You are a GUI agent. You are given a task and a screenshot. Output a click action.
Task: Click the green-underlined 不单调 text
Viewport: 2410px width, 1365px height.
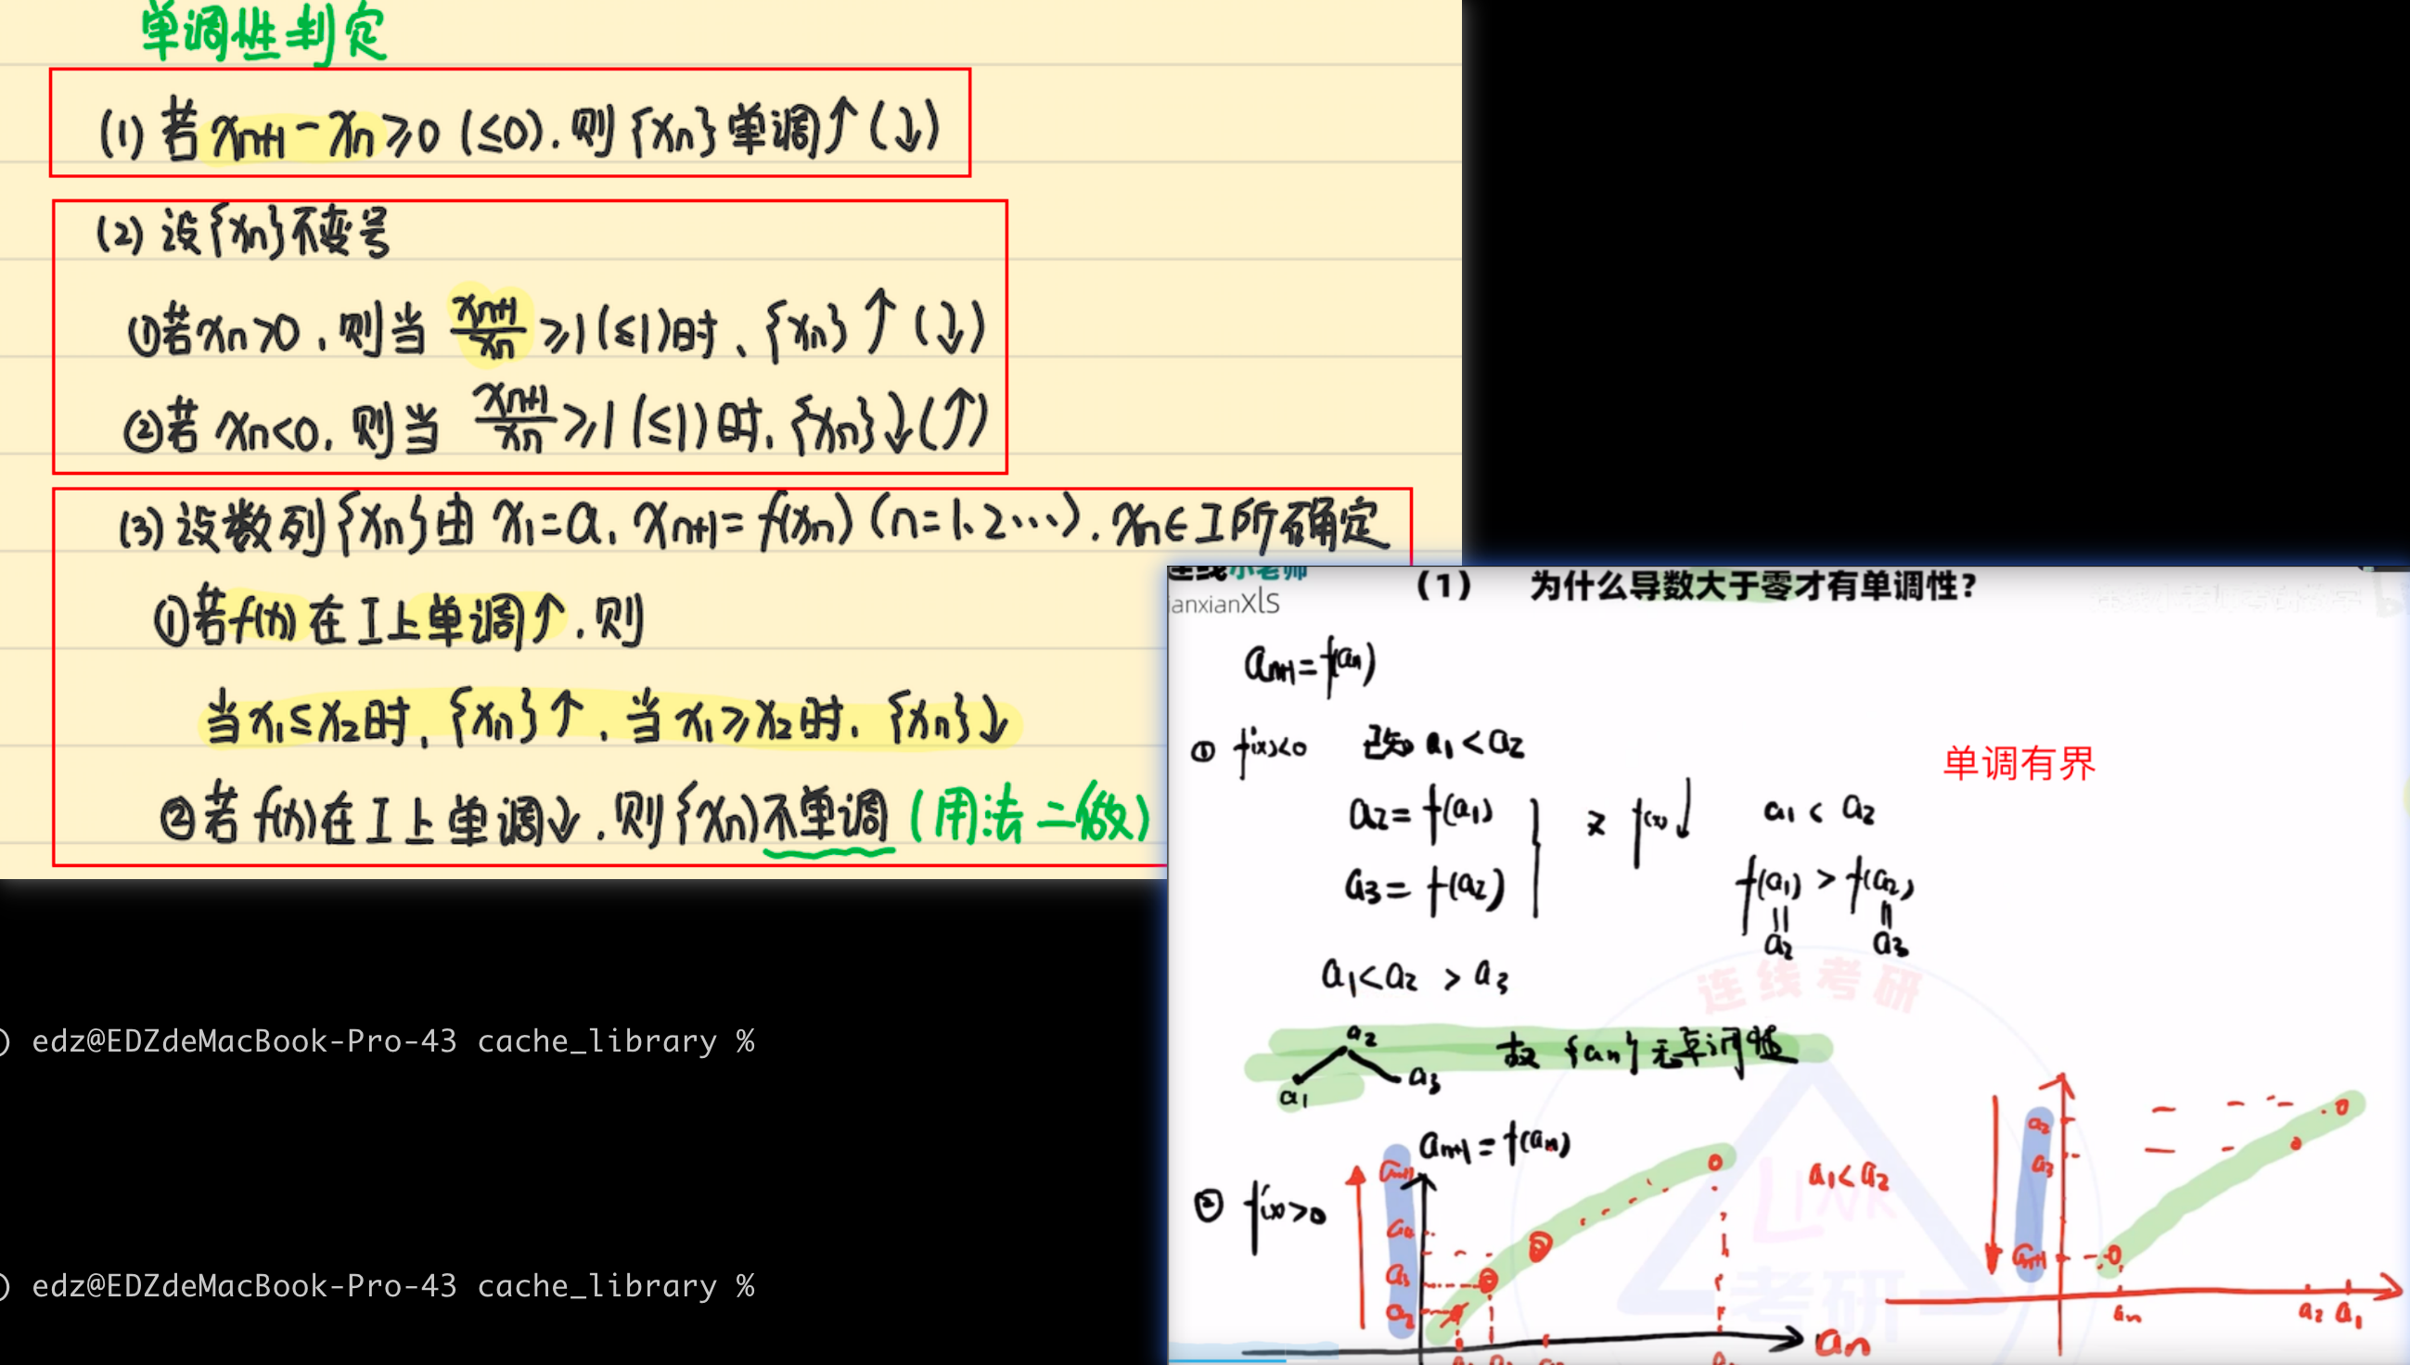pos(828,818)
